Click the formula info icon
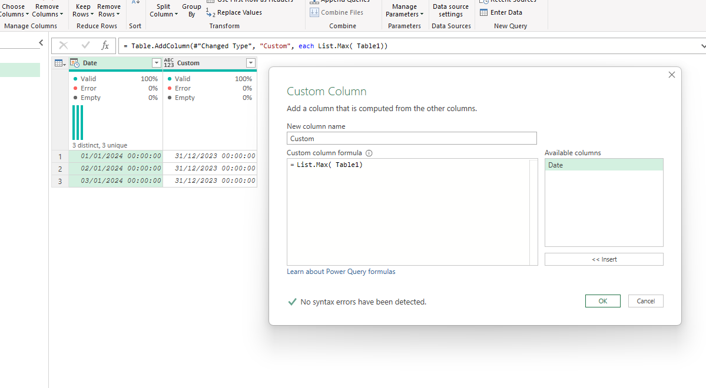This screenshot has width=706, height=388. click(x=369, y=153)
